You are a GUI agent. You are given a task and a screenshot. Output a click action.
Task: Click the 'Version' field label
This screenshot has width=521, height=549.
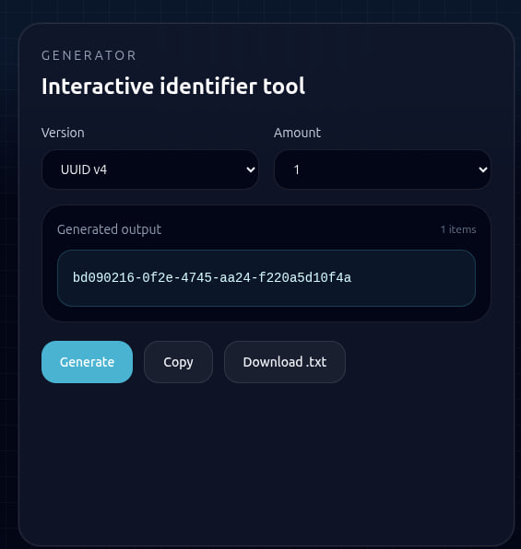63,133
